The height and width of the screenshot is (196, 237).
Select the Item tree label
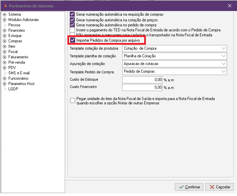12,46
